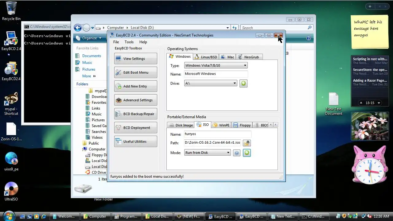Image resolution: width=393 pixels, height=221 pixels.
Task: Select New Text Document desktop icon
Action: [x=334, y=104]
